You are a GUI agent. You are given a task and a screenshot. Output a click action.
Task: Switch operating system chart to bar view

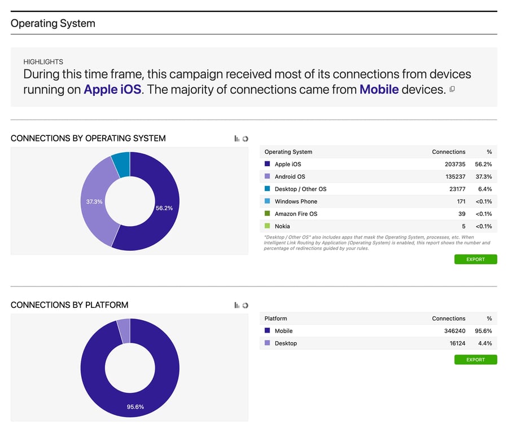click(x=237, y=139)
